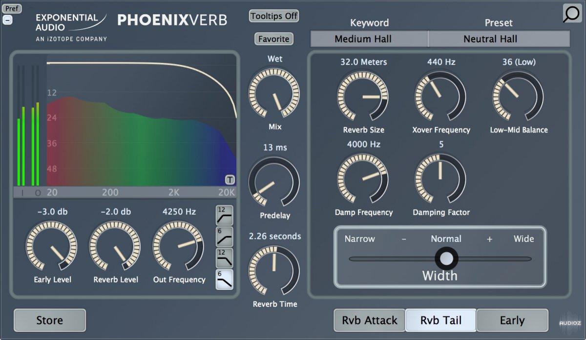Open the Pref preferences button

point(13,9)
